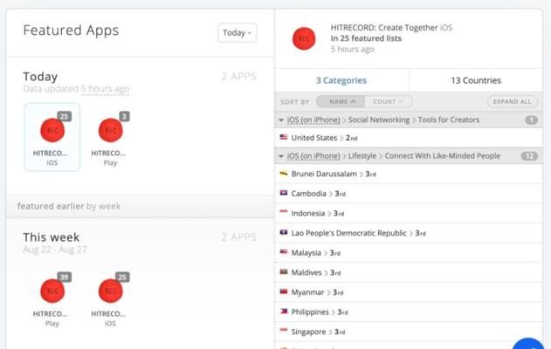Select the Myanmar row text
This screenshot has height=349, width=551.
click(x=307, y=292)
